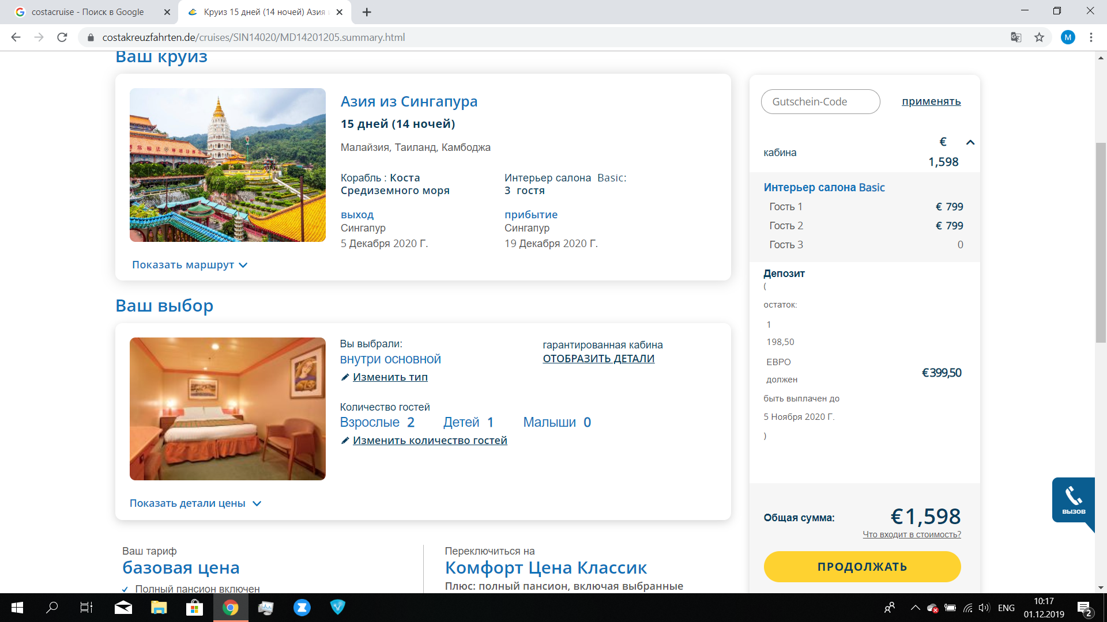Open ОТОБРАЗИТЬ ДЕТАЛИ link
This screenshot has height=622, width=1107.
tap(598, 359)
